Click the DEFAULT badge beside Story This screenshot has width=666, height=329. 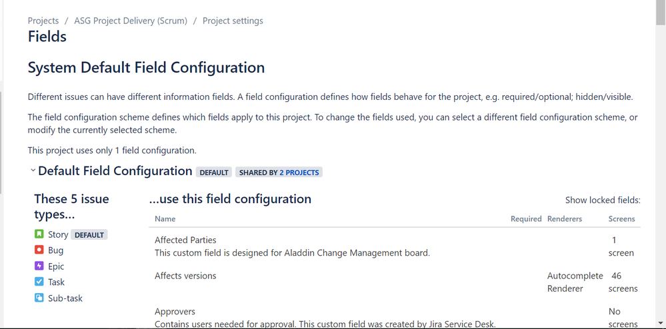click(x=89, y=234)
